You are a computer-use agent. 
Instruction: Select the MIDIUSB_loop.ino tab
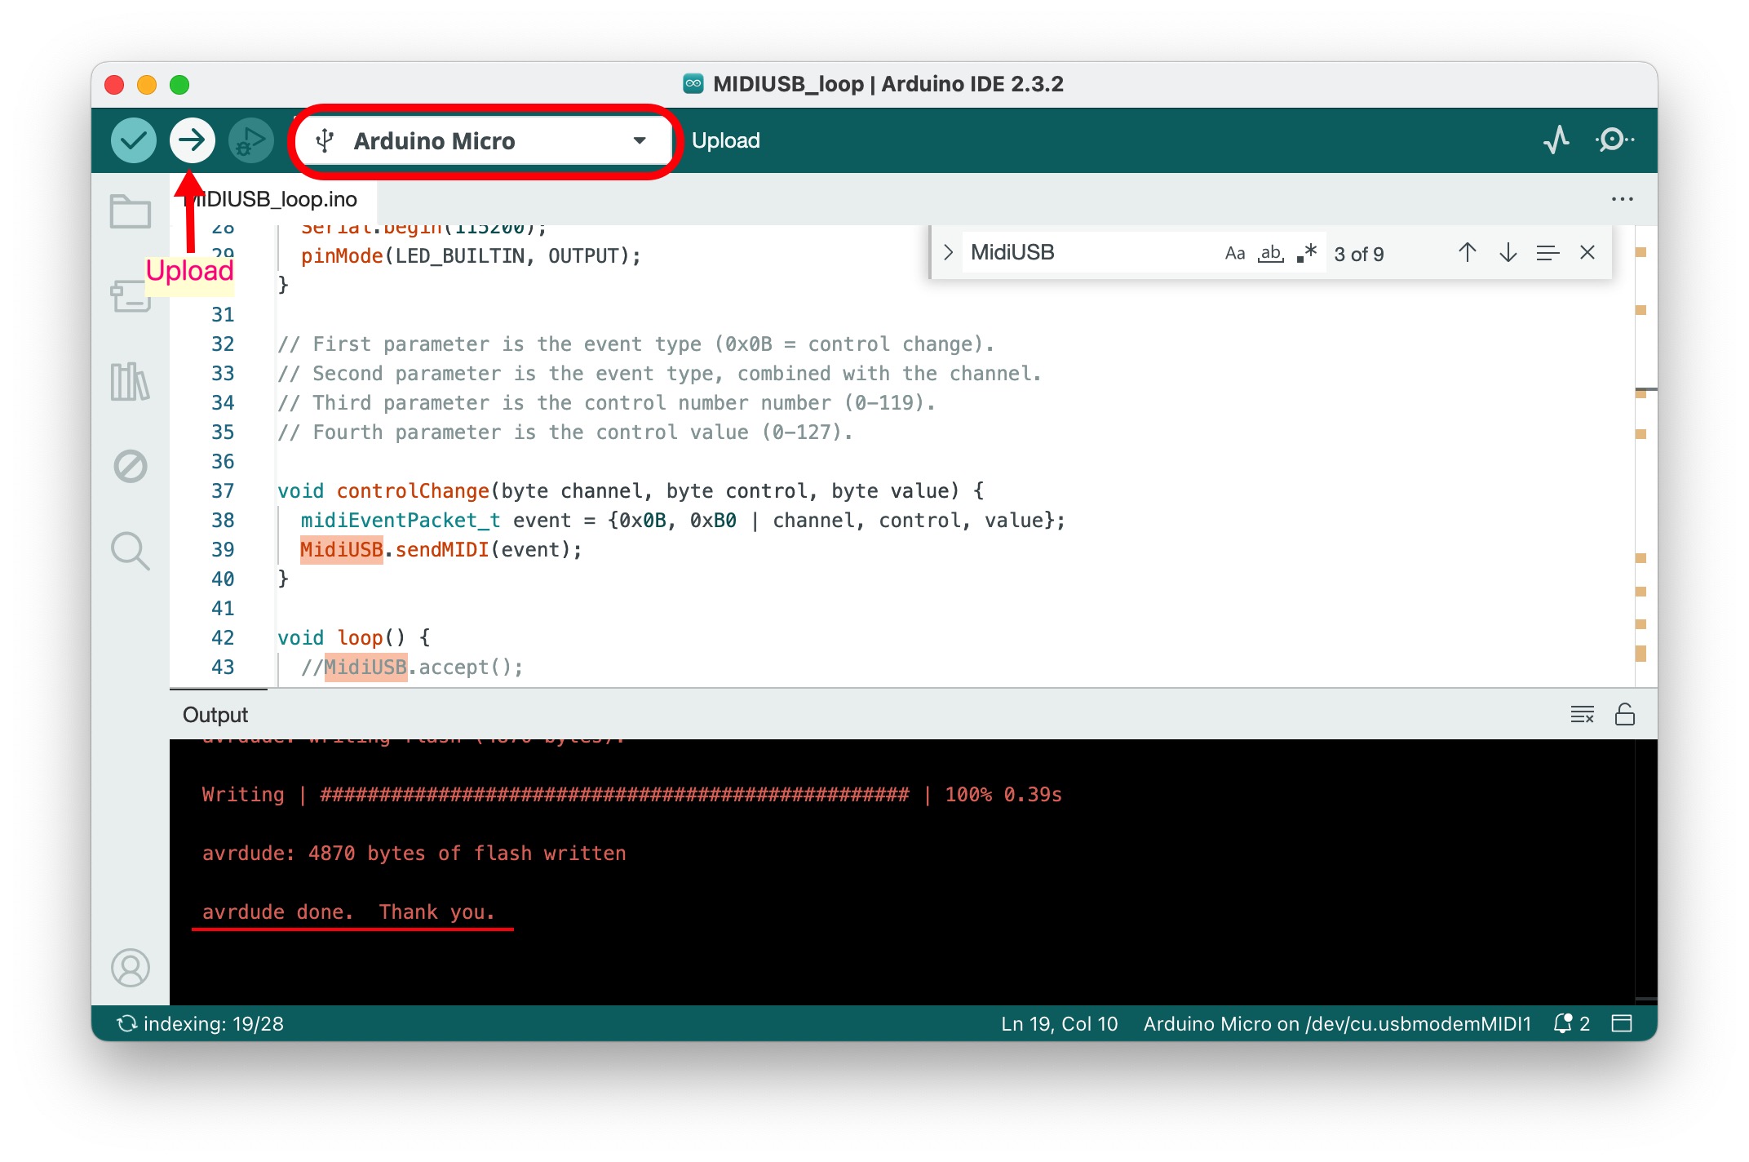click(x=274, y=199)
